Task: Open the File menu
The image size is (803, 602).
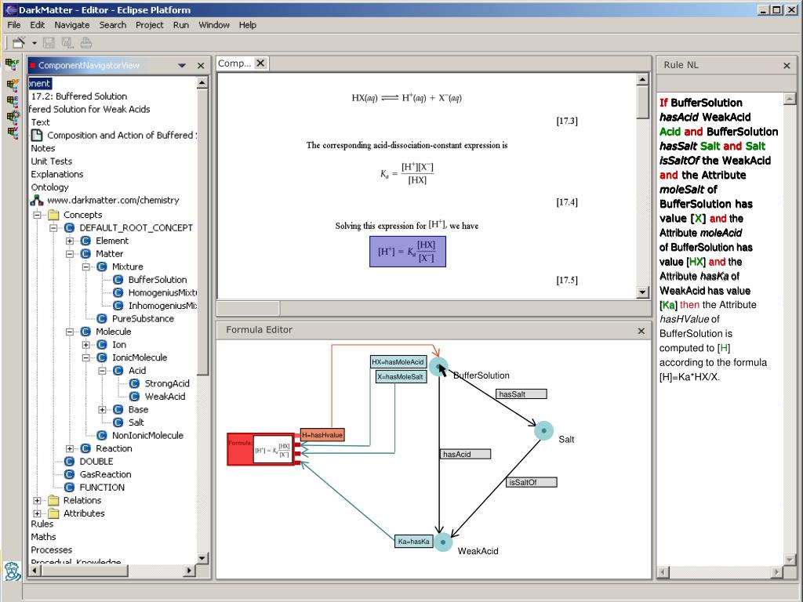Action: [14, 24]
